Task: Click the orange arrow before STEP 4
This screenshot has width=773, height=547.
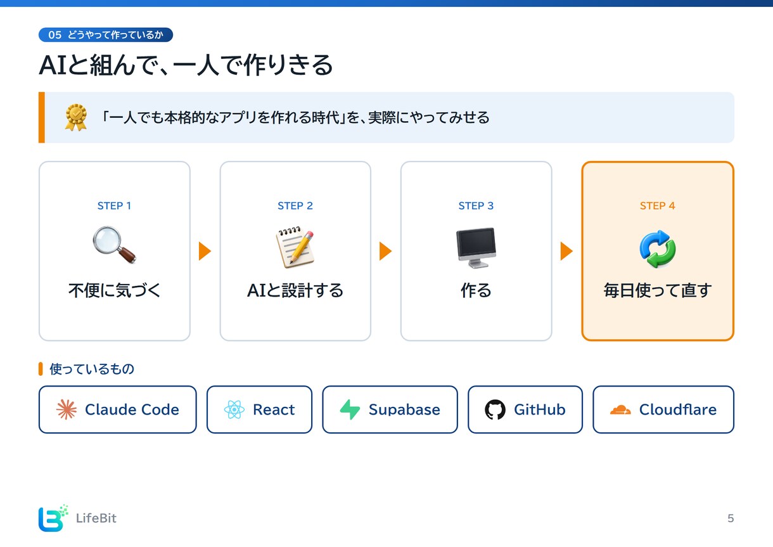Action: 566,251
